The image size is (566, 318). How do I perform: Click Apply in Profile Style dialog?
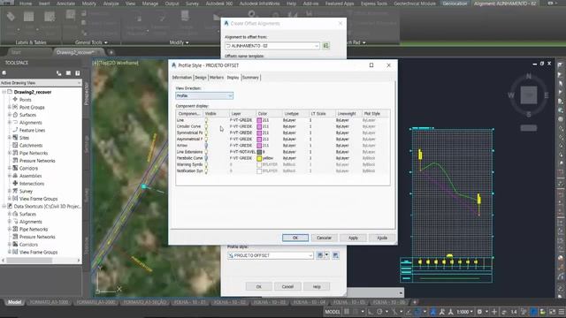(353, 238)
